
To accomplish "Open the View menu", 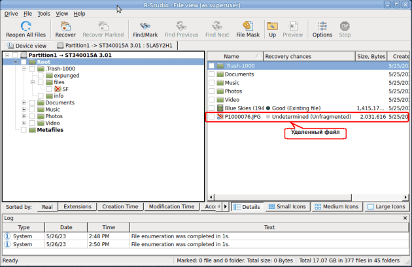I will pyautogui.click(x=61, y=14).
